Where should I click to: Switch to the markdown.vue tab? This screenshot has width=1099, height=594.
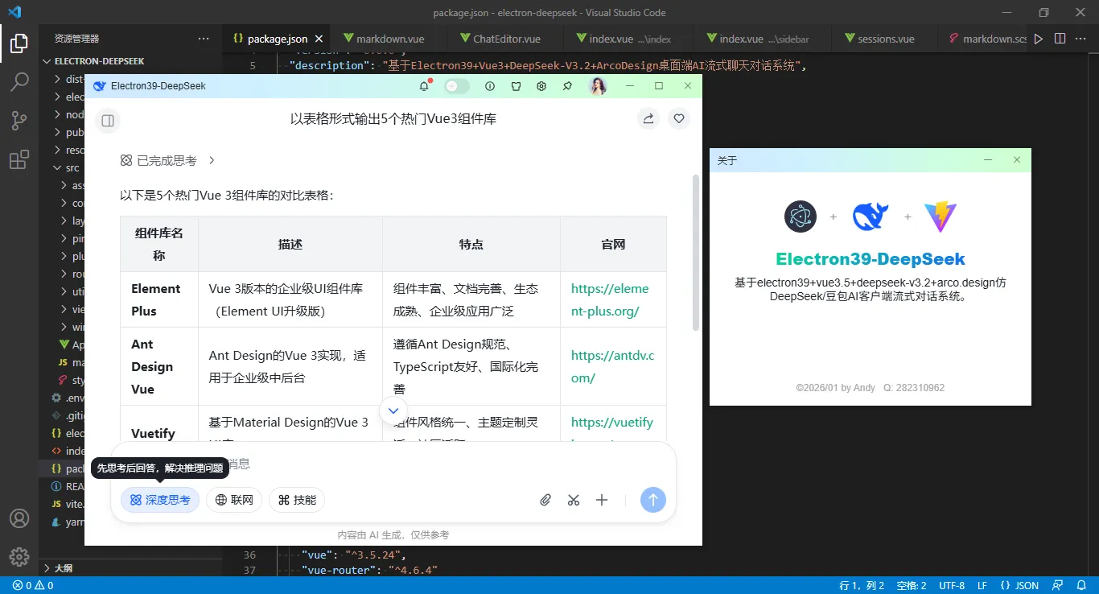[x=386, y=38]
